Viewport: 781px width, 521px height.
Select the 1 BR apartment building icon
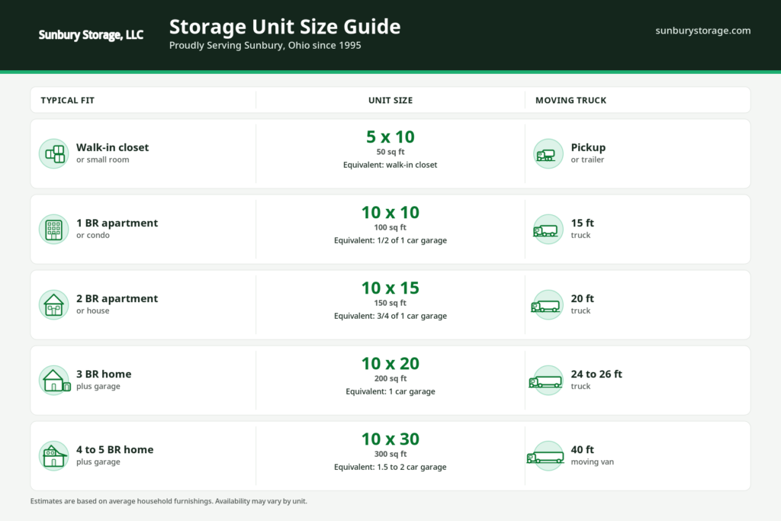pos(53,228)
